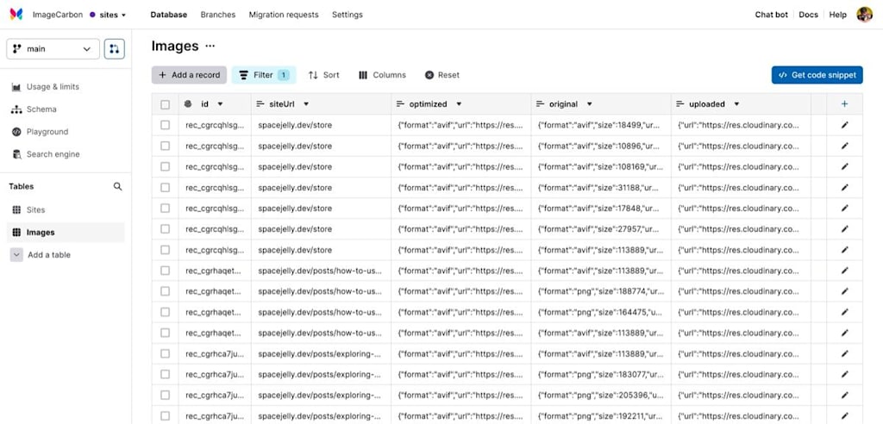This screenshot has height=424, width=883.
Task: Click the original cell with size 164475
Action: [x=601, y=312]
